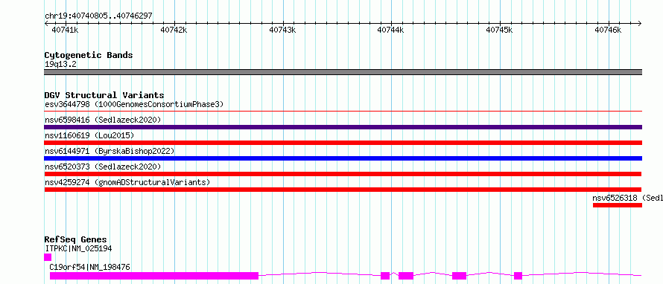The image size is (663, 284).
Task: Click the 40746k ruler tick label
Action: point(608,30)
